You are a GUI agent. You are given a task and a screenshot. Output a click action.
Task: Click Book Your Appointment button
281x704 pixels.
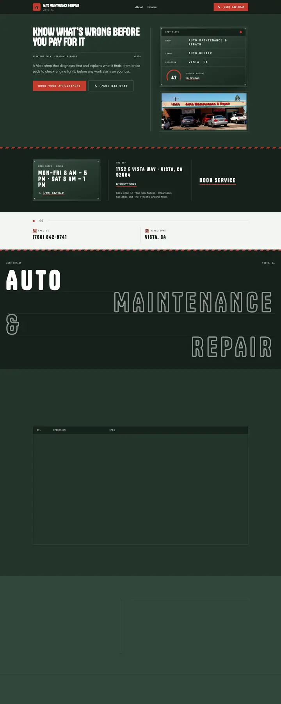[x=59, y=86]
